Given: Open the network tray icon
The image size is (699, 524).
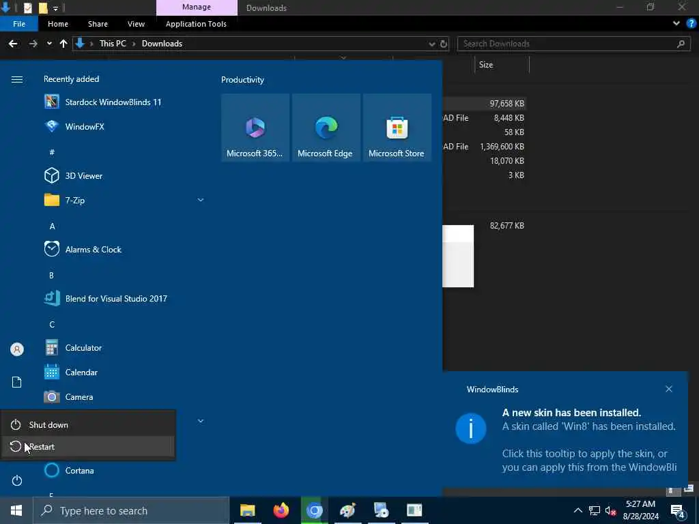Looking at the screenshot, I should tap(595, 510).
